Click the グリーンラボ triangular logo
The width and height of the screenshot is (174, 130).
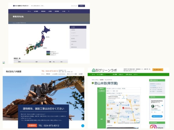tap(94, 70)
